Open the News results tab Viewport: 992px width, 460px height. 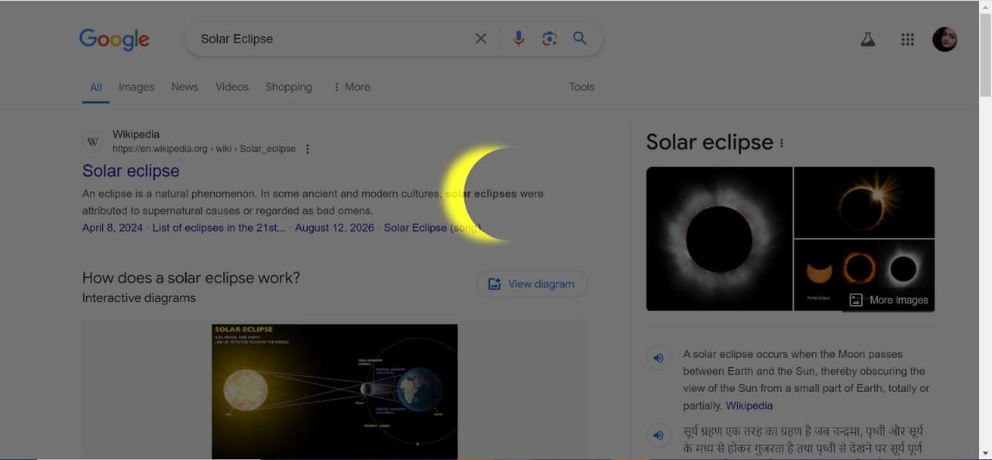tap(184, 87)
